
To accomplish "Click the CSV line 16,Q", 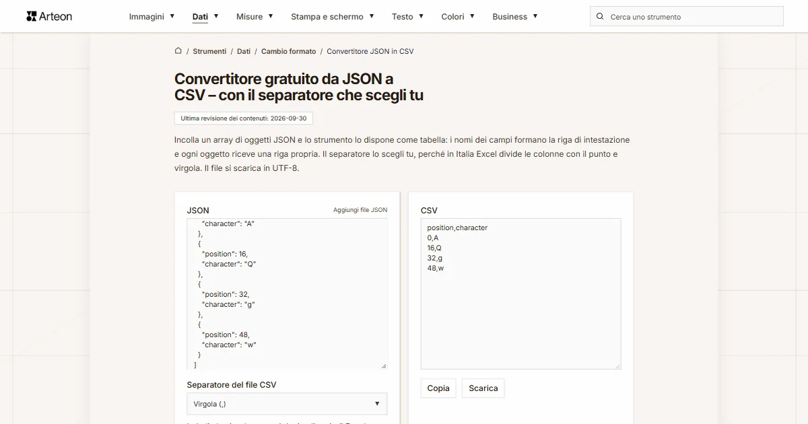I will (434, 248).
